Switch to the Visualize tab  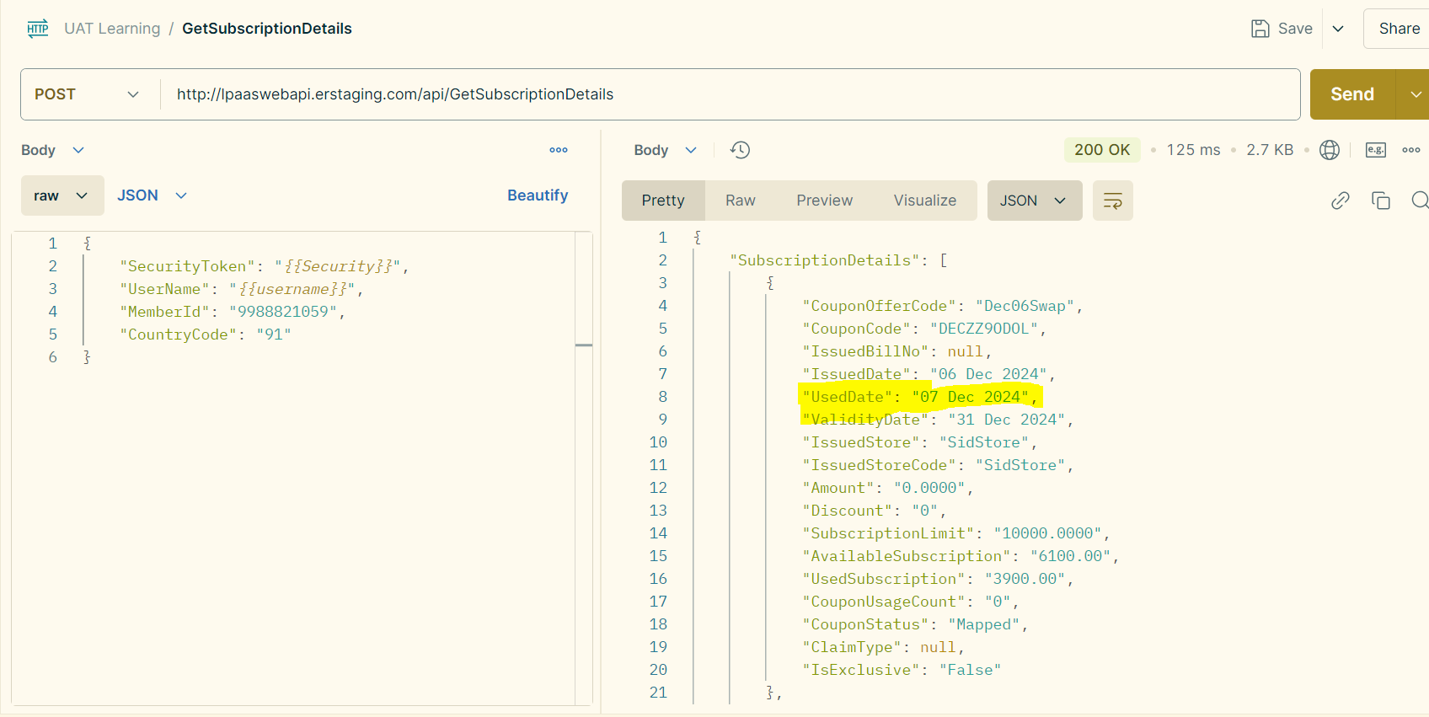924,201
